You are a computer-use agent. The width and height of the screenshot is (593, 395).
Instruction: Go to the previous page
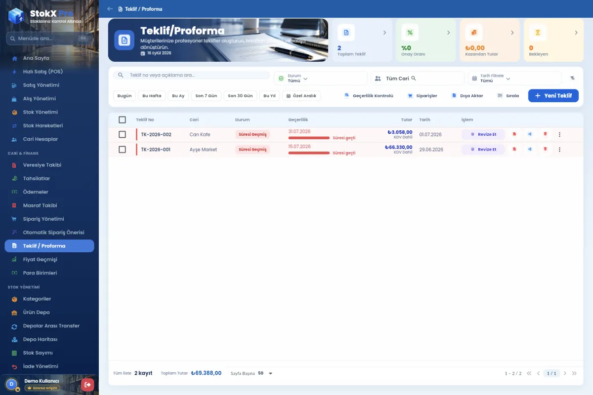coord(539,373)
